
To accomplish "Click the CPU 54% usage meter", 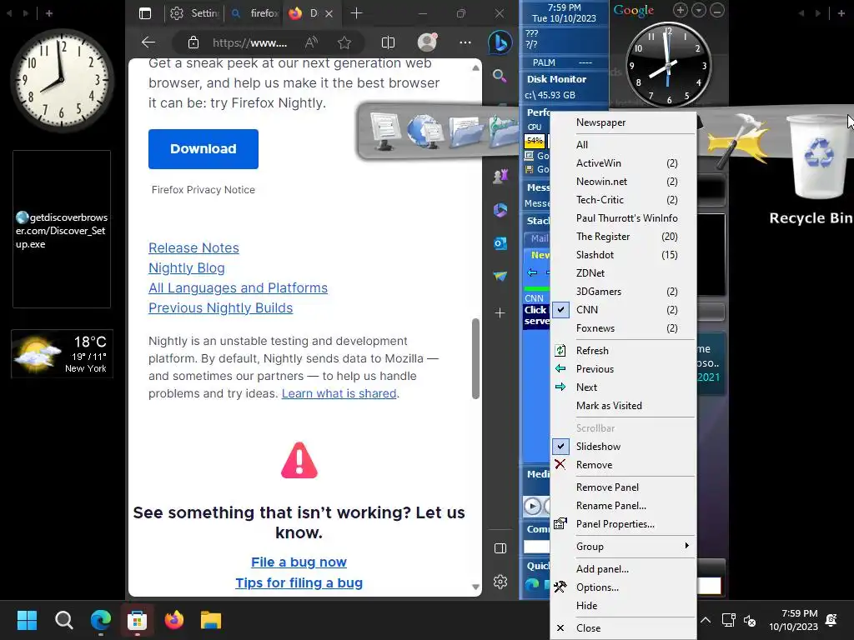I will [x=535, y=141].
